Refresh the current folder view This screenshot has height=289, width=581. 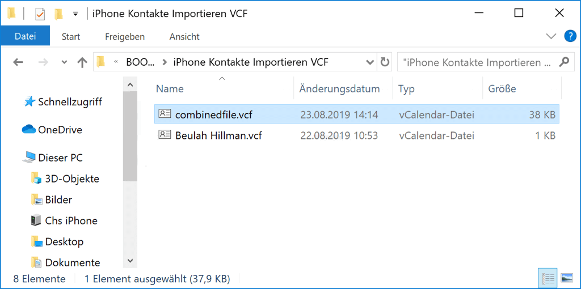point(385,62)
